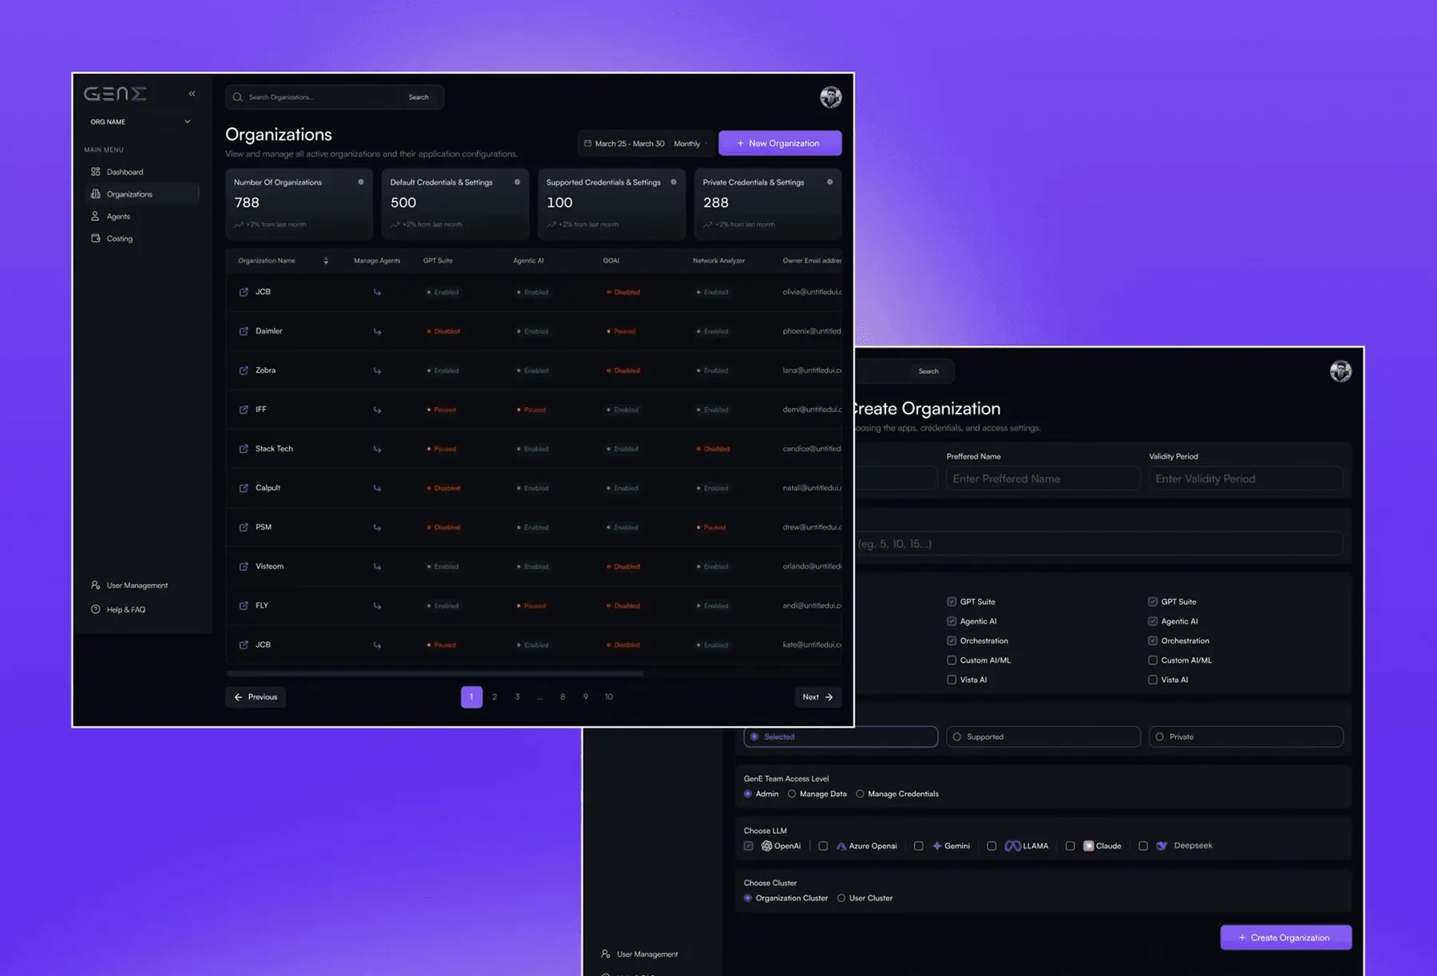Screen dimensions: 1437x976
Task: Open Costing in the sidebar
Action: pos(120,239)
